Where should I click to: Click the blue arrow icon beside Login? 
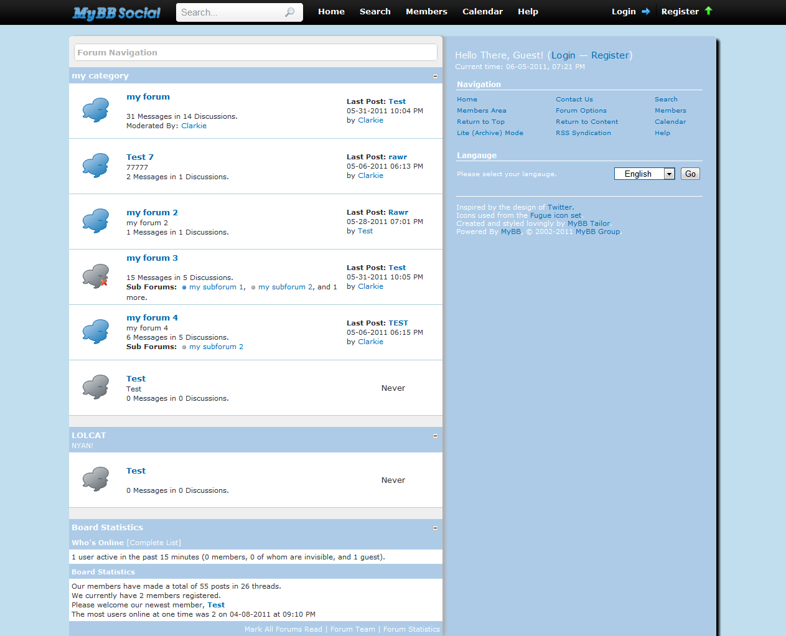[x=645, y=11]
